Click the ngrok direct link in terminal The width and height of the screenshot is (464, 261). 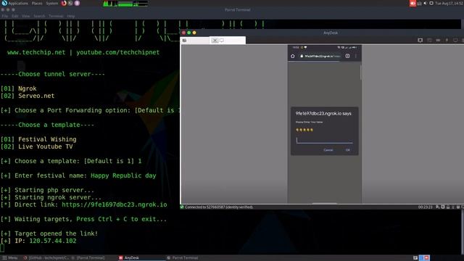click(115, 204)
